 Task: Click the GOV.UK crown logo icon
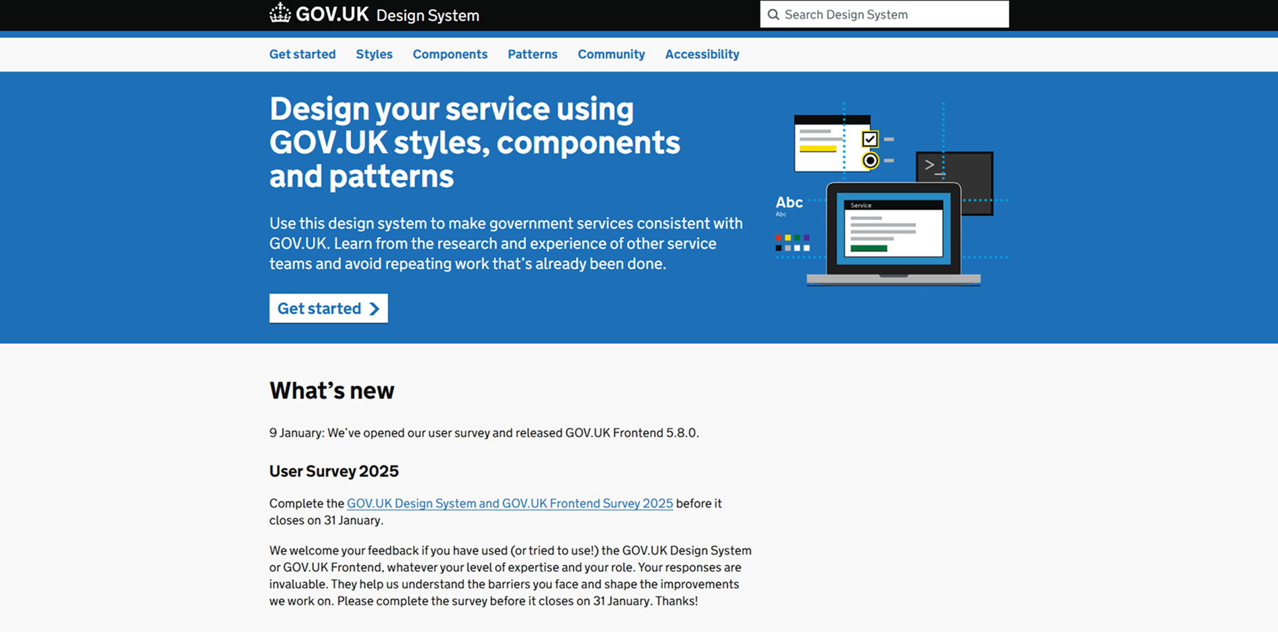280,13
